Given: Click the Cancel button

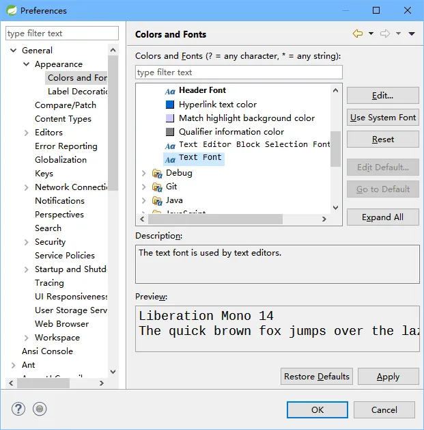Looking at the screenshot, I should pyautogui.click(x=384, y=410).
